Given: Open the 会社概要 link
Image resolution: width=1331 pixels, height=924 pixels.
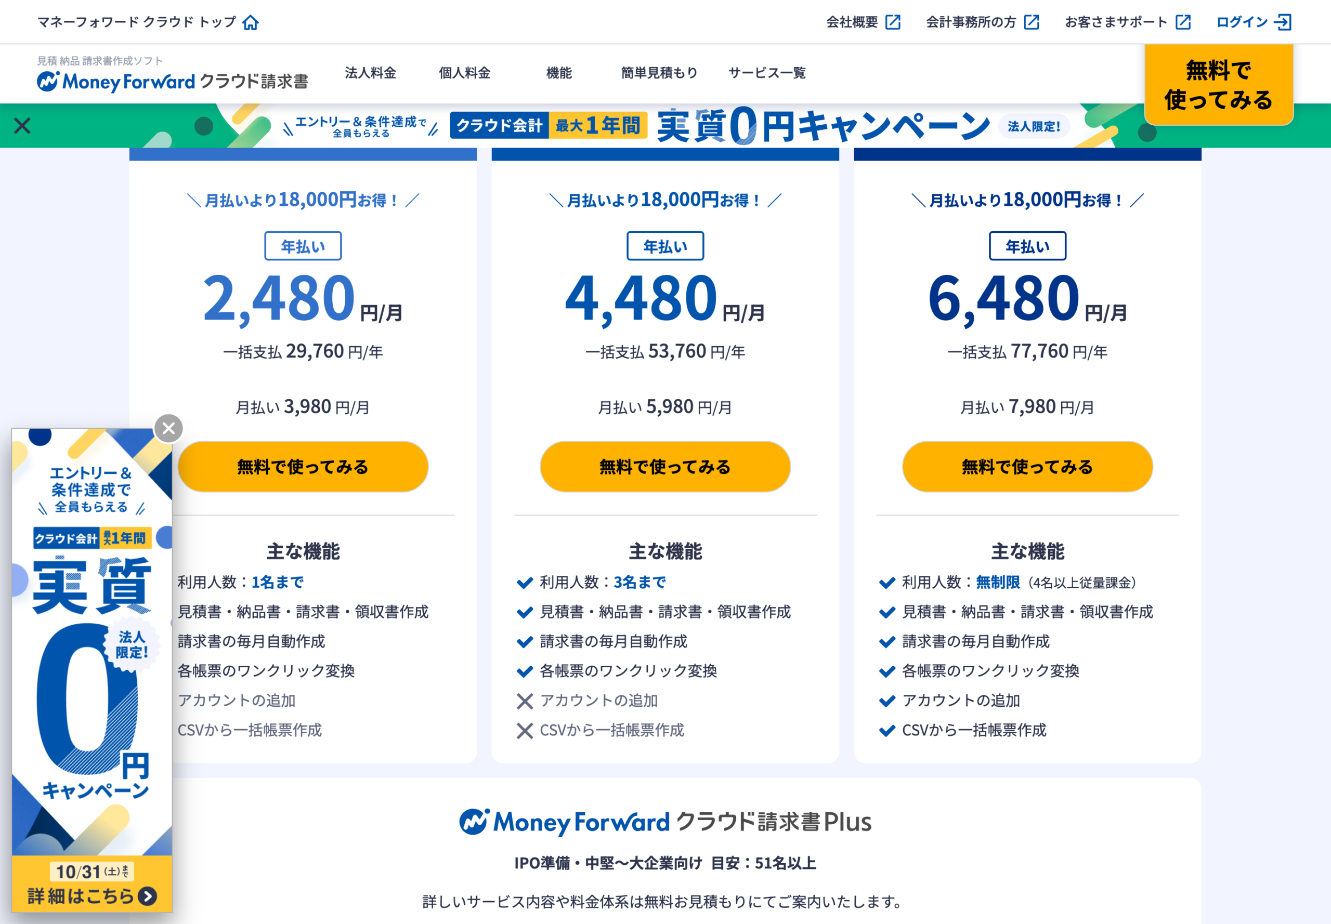Looking at the screenshot, I should tap(852, 22).
